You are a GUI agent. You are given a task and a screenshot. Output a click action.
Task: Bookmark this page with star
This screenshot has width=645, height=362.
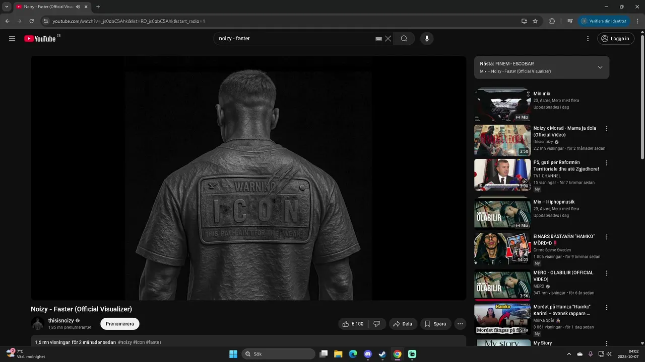pyautogui.click(x=535, y=21)
